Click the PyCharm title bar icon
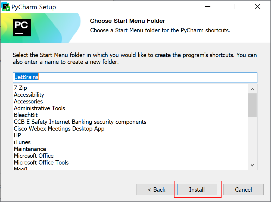Viewport: 271px width, 202px height. coord(6,7)
